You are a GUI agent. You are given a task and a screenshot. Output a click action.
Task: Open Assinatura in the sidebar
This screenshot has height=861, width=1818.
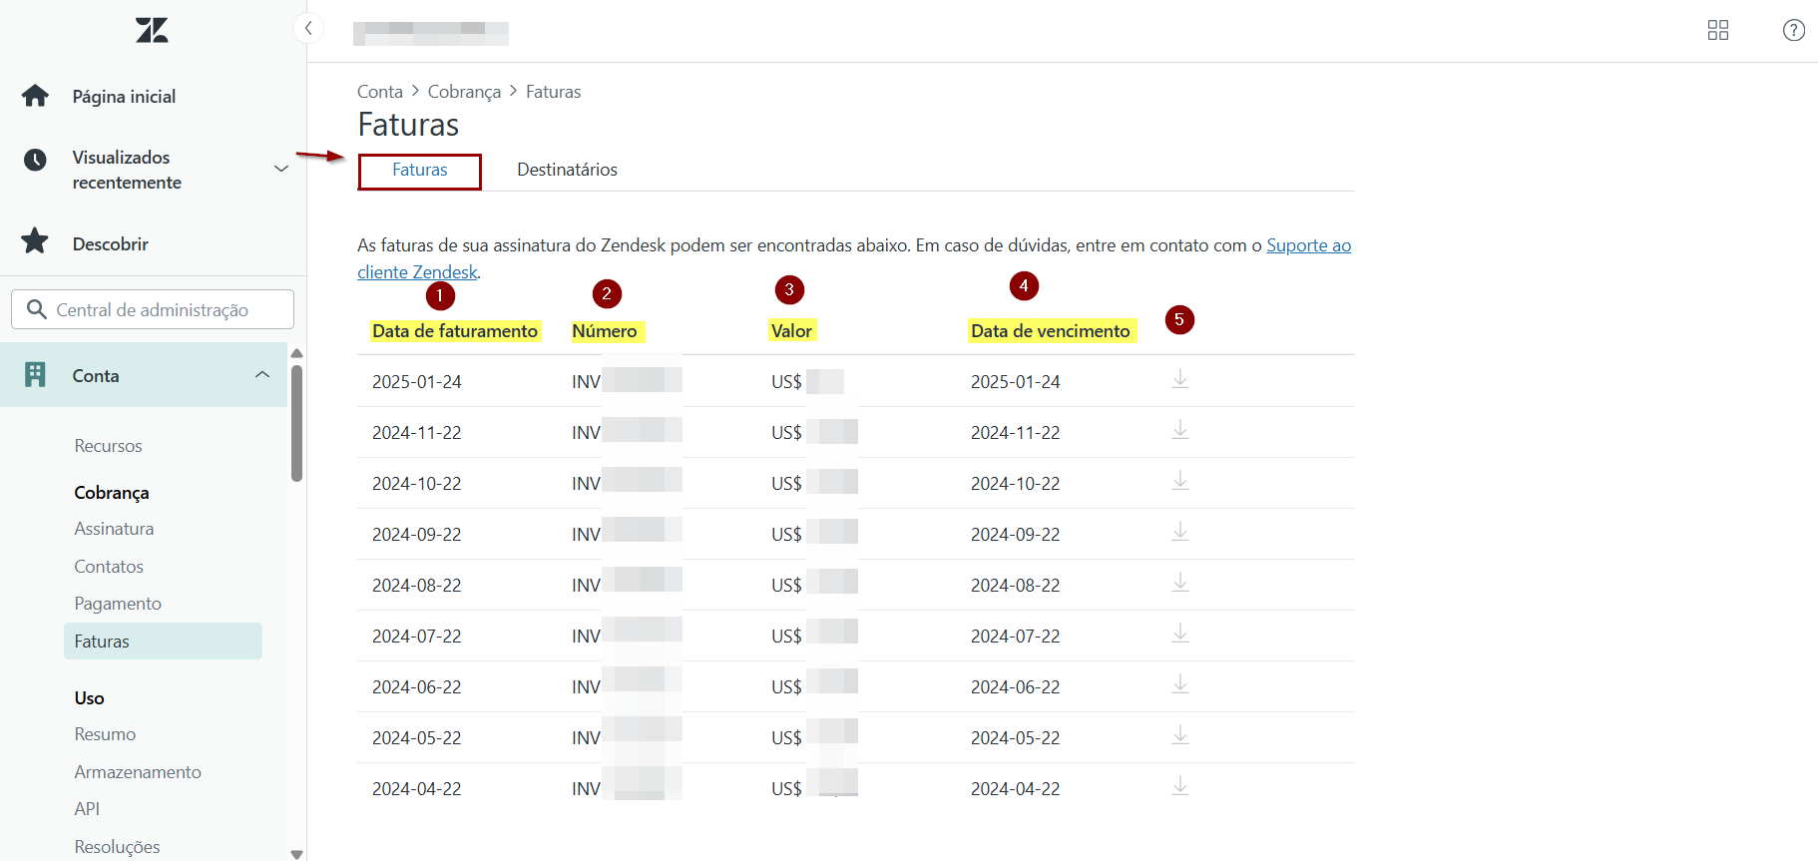114,529
